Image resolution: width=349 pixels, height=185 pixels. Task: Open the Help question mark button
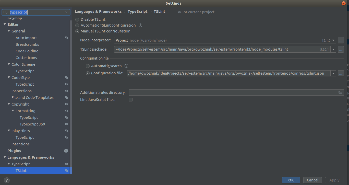[7, 180]
